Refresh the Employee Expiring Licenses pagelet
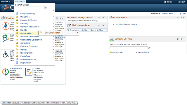Viewport: 187px width, 105px height. pyautogui.click(x=99, y=17)
